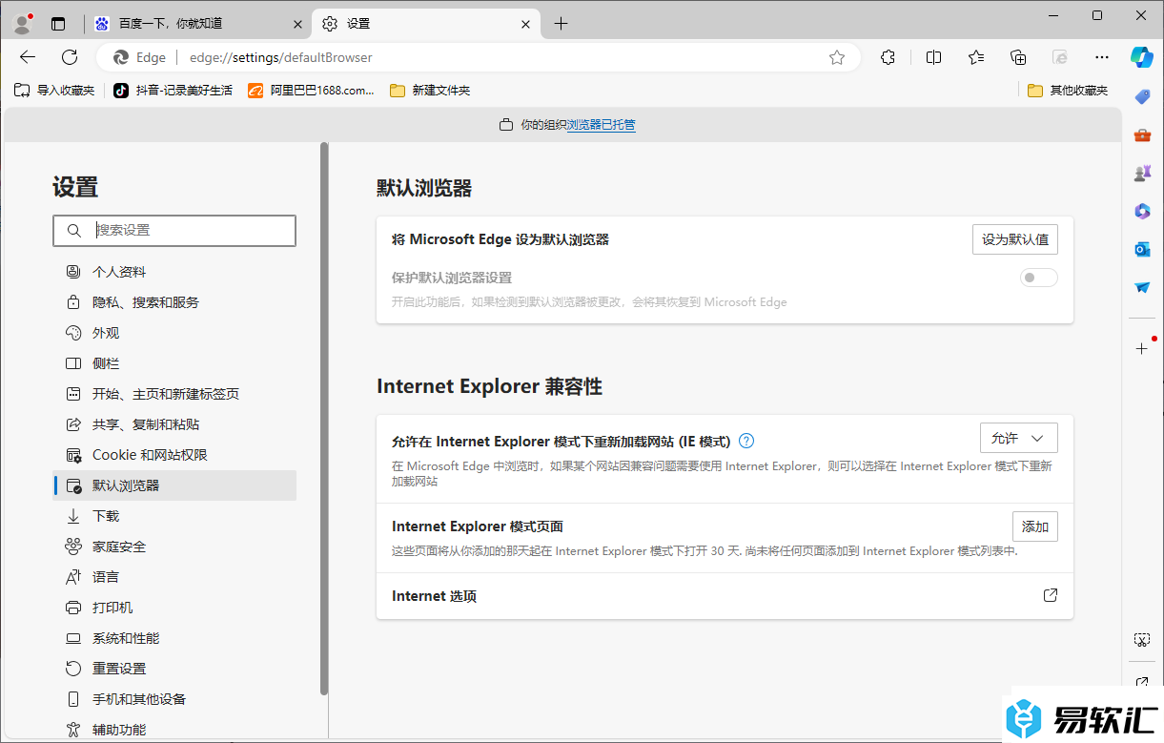This screenshot has width=1164, height=743.
Task: Open the IE mode help question icon
Action: point(746,441)
